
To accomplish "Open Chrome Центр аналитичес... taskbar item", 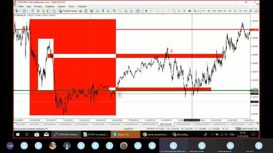I will click(x=155, y=134).
